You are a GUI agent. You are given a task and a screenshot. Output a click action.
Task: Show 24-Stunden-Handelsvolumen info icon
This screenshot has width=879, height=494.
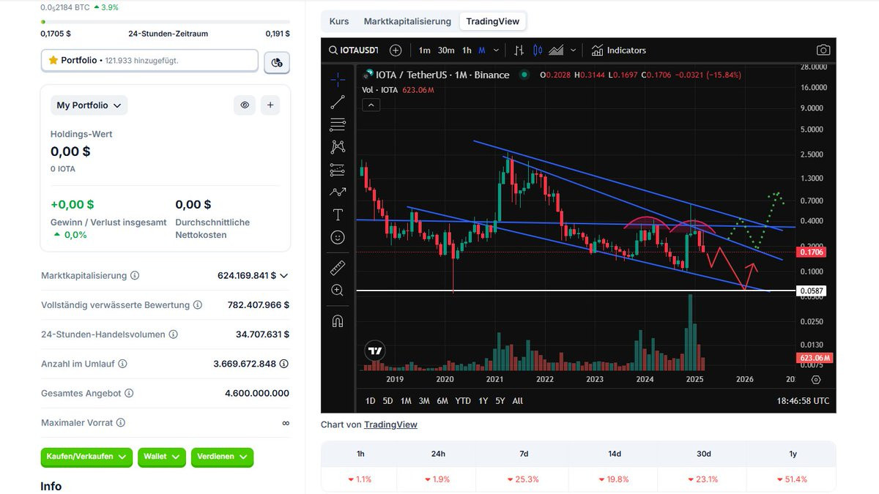tap(173, 334)
